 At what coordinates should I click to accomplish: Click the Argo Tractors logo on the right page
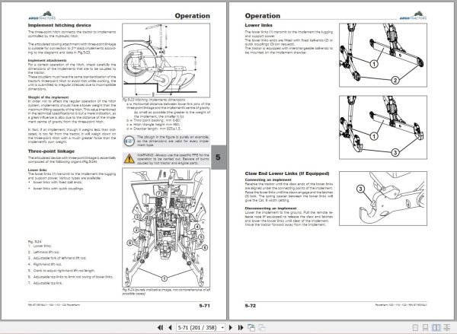pyautogui.click(x=413, y=15)
